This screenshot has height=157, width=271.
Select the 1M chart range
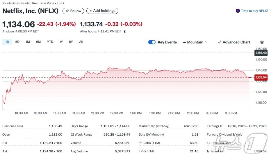pyautogui.click(x=28, y=42)
